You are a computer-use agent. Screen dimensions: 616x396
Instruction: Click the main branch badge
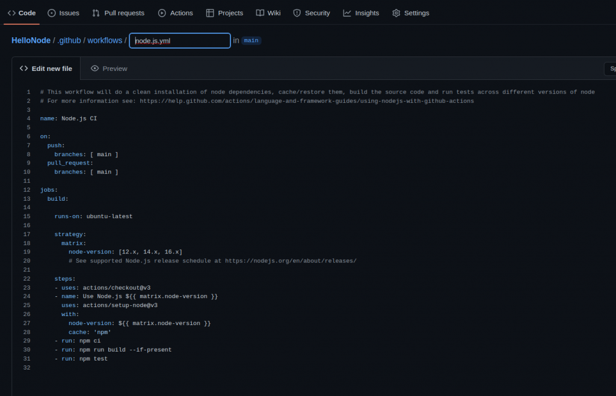click(251, 40)
